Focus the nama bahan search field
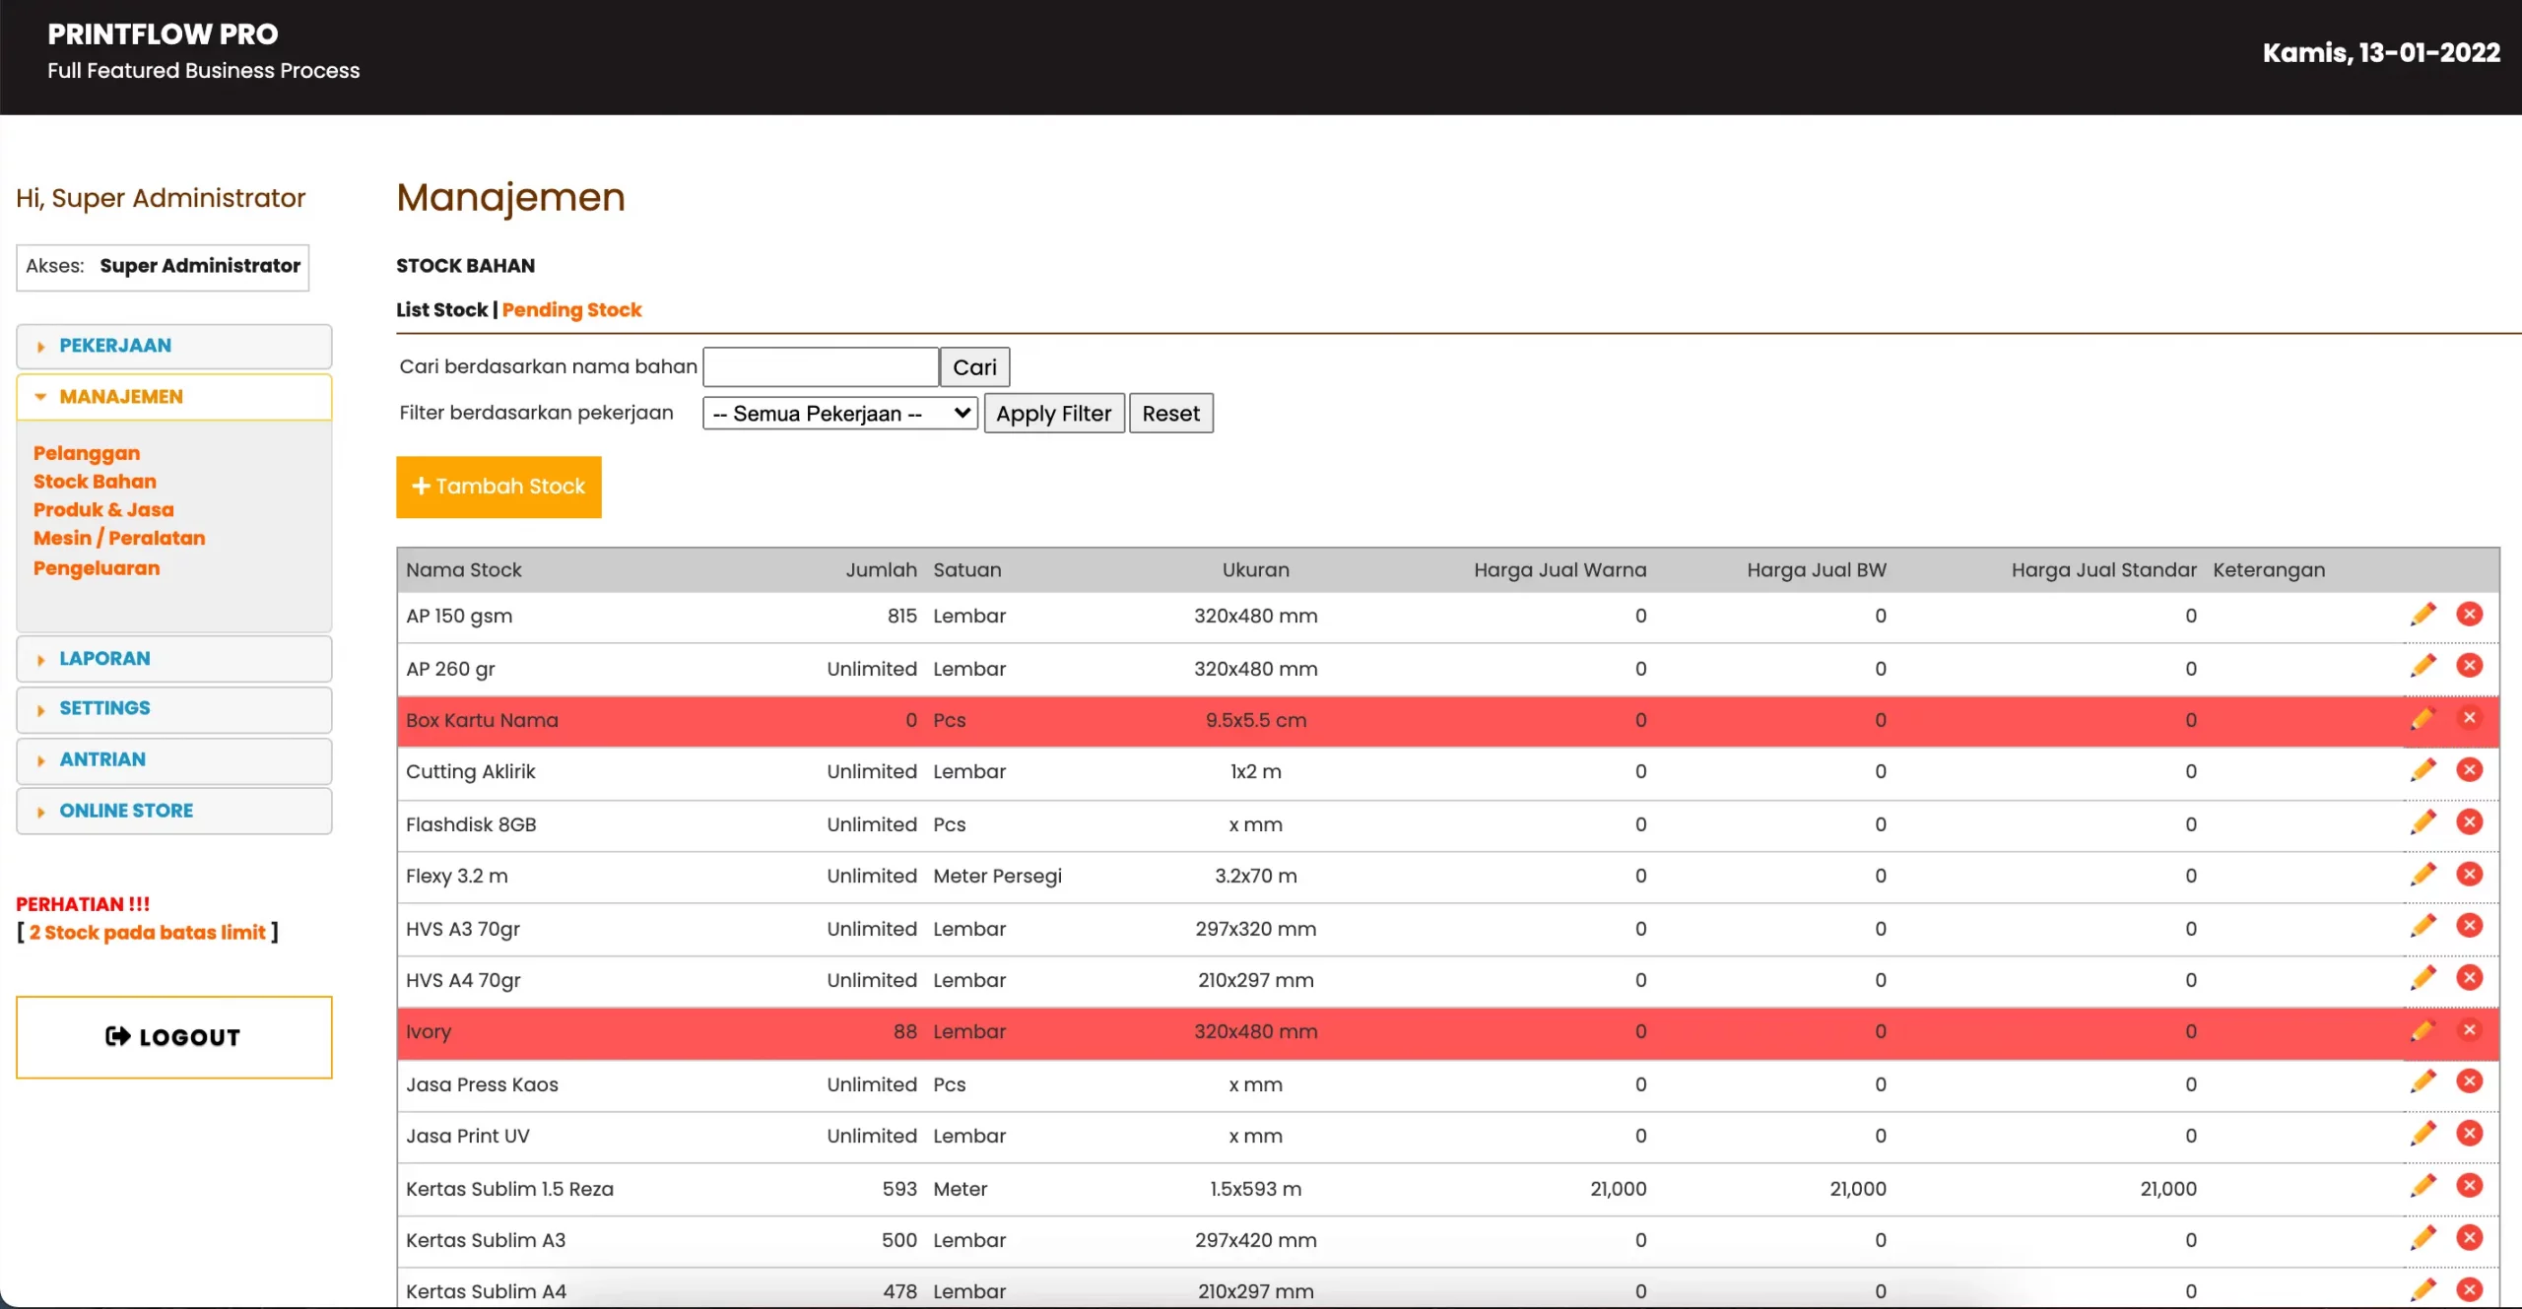Viewport: 2522px width, 1309px height. [820, 367]
